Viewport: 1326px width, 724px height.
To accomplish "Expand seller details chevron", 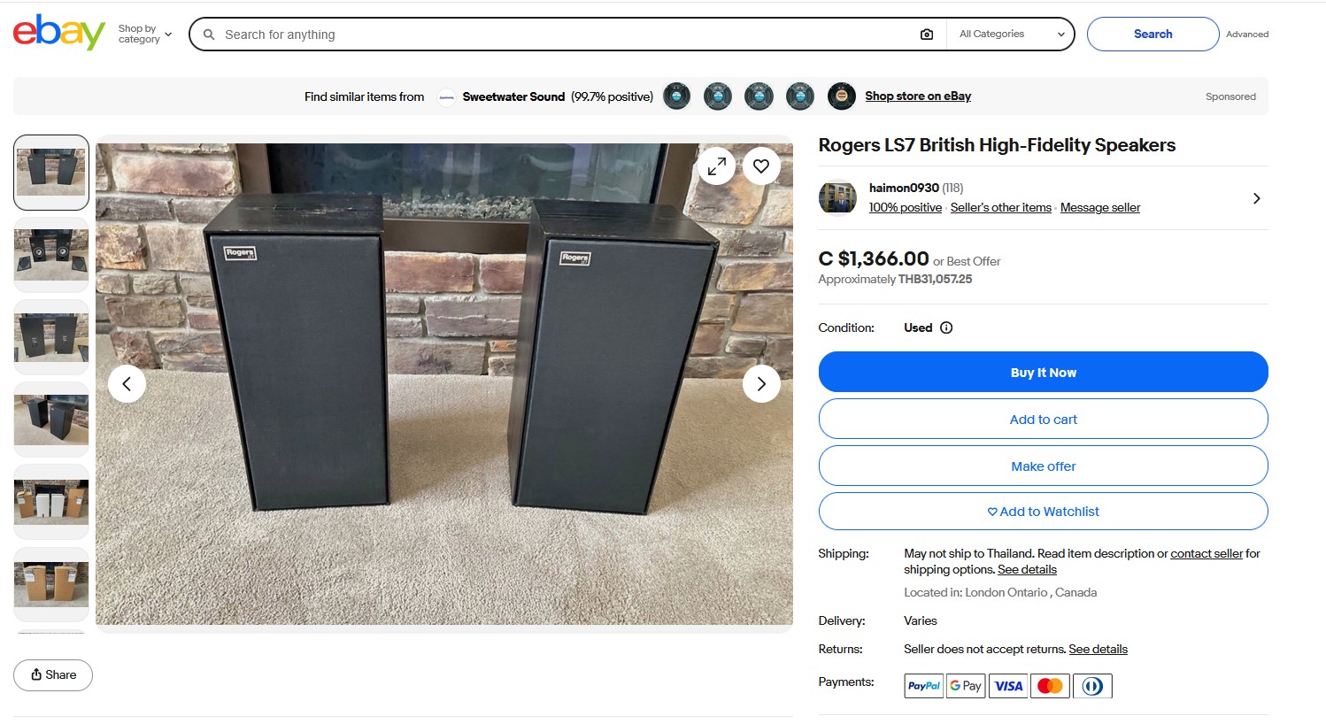I will click(x=1256, y=198).
